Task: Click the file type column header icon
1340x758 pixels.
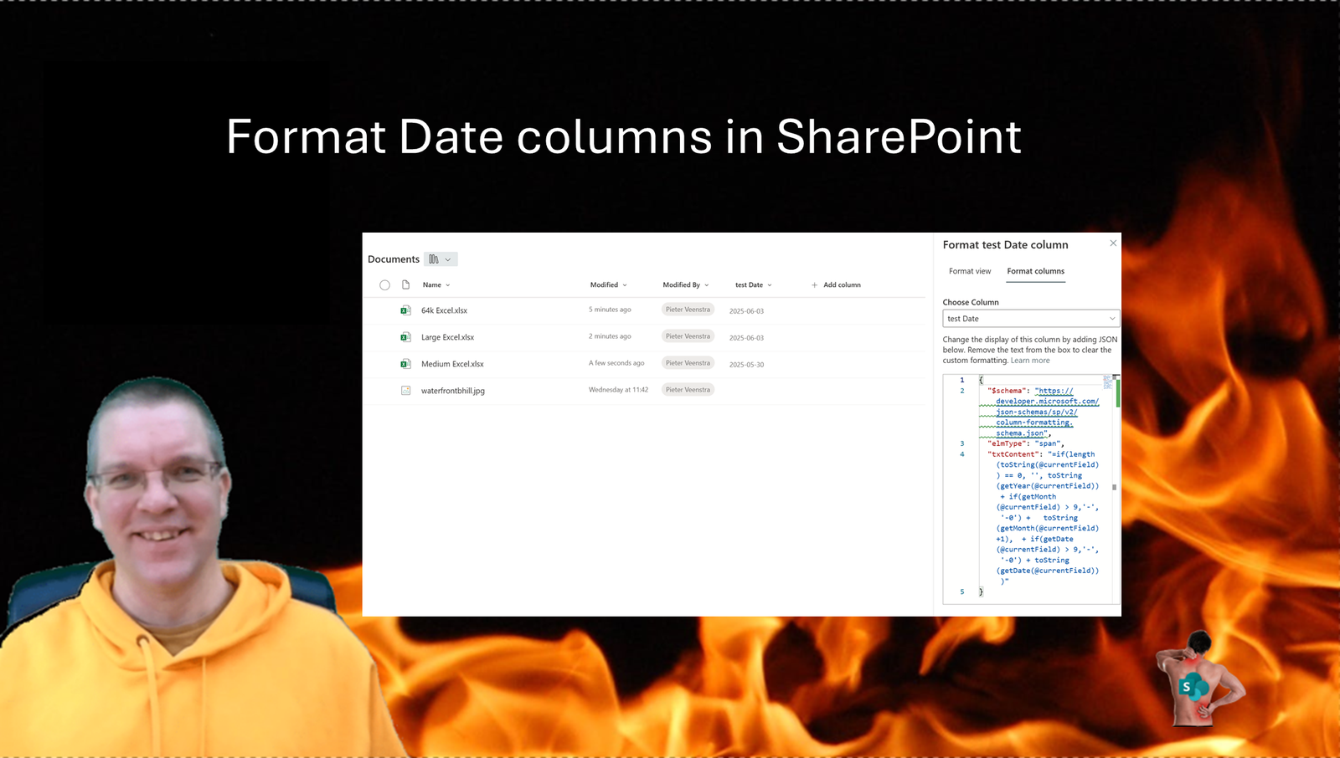Action: tap(405, 284)
